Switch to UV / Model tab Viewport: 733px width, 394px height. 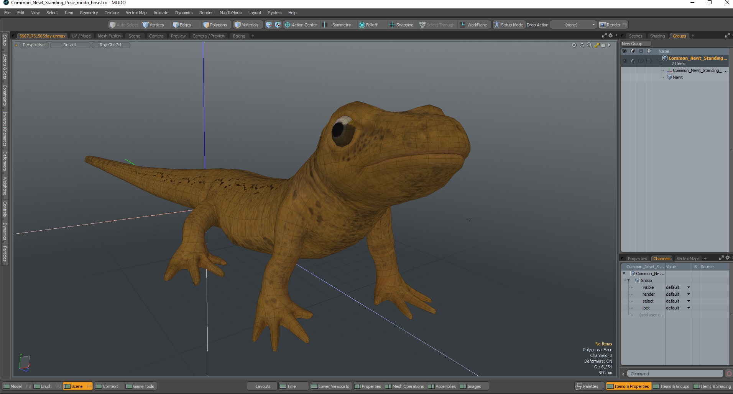pyautogui.click(x=81, y=36)
